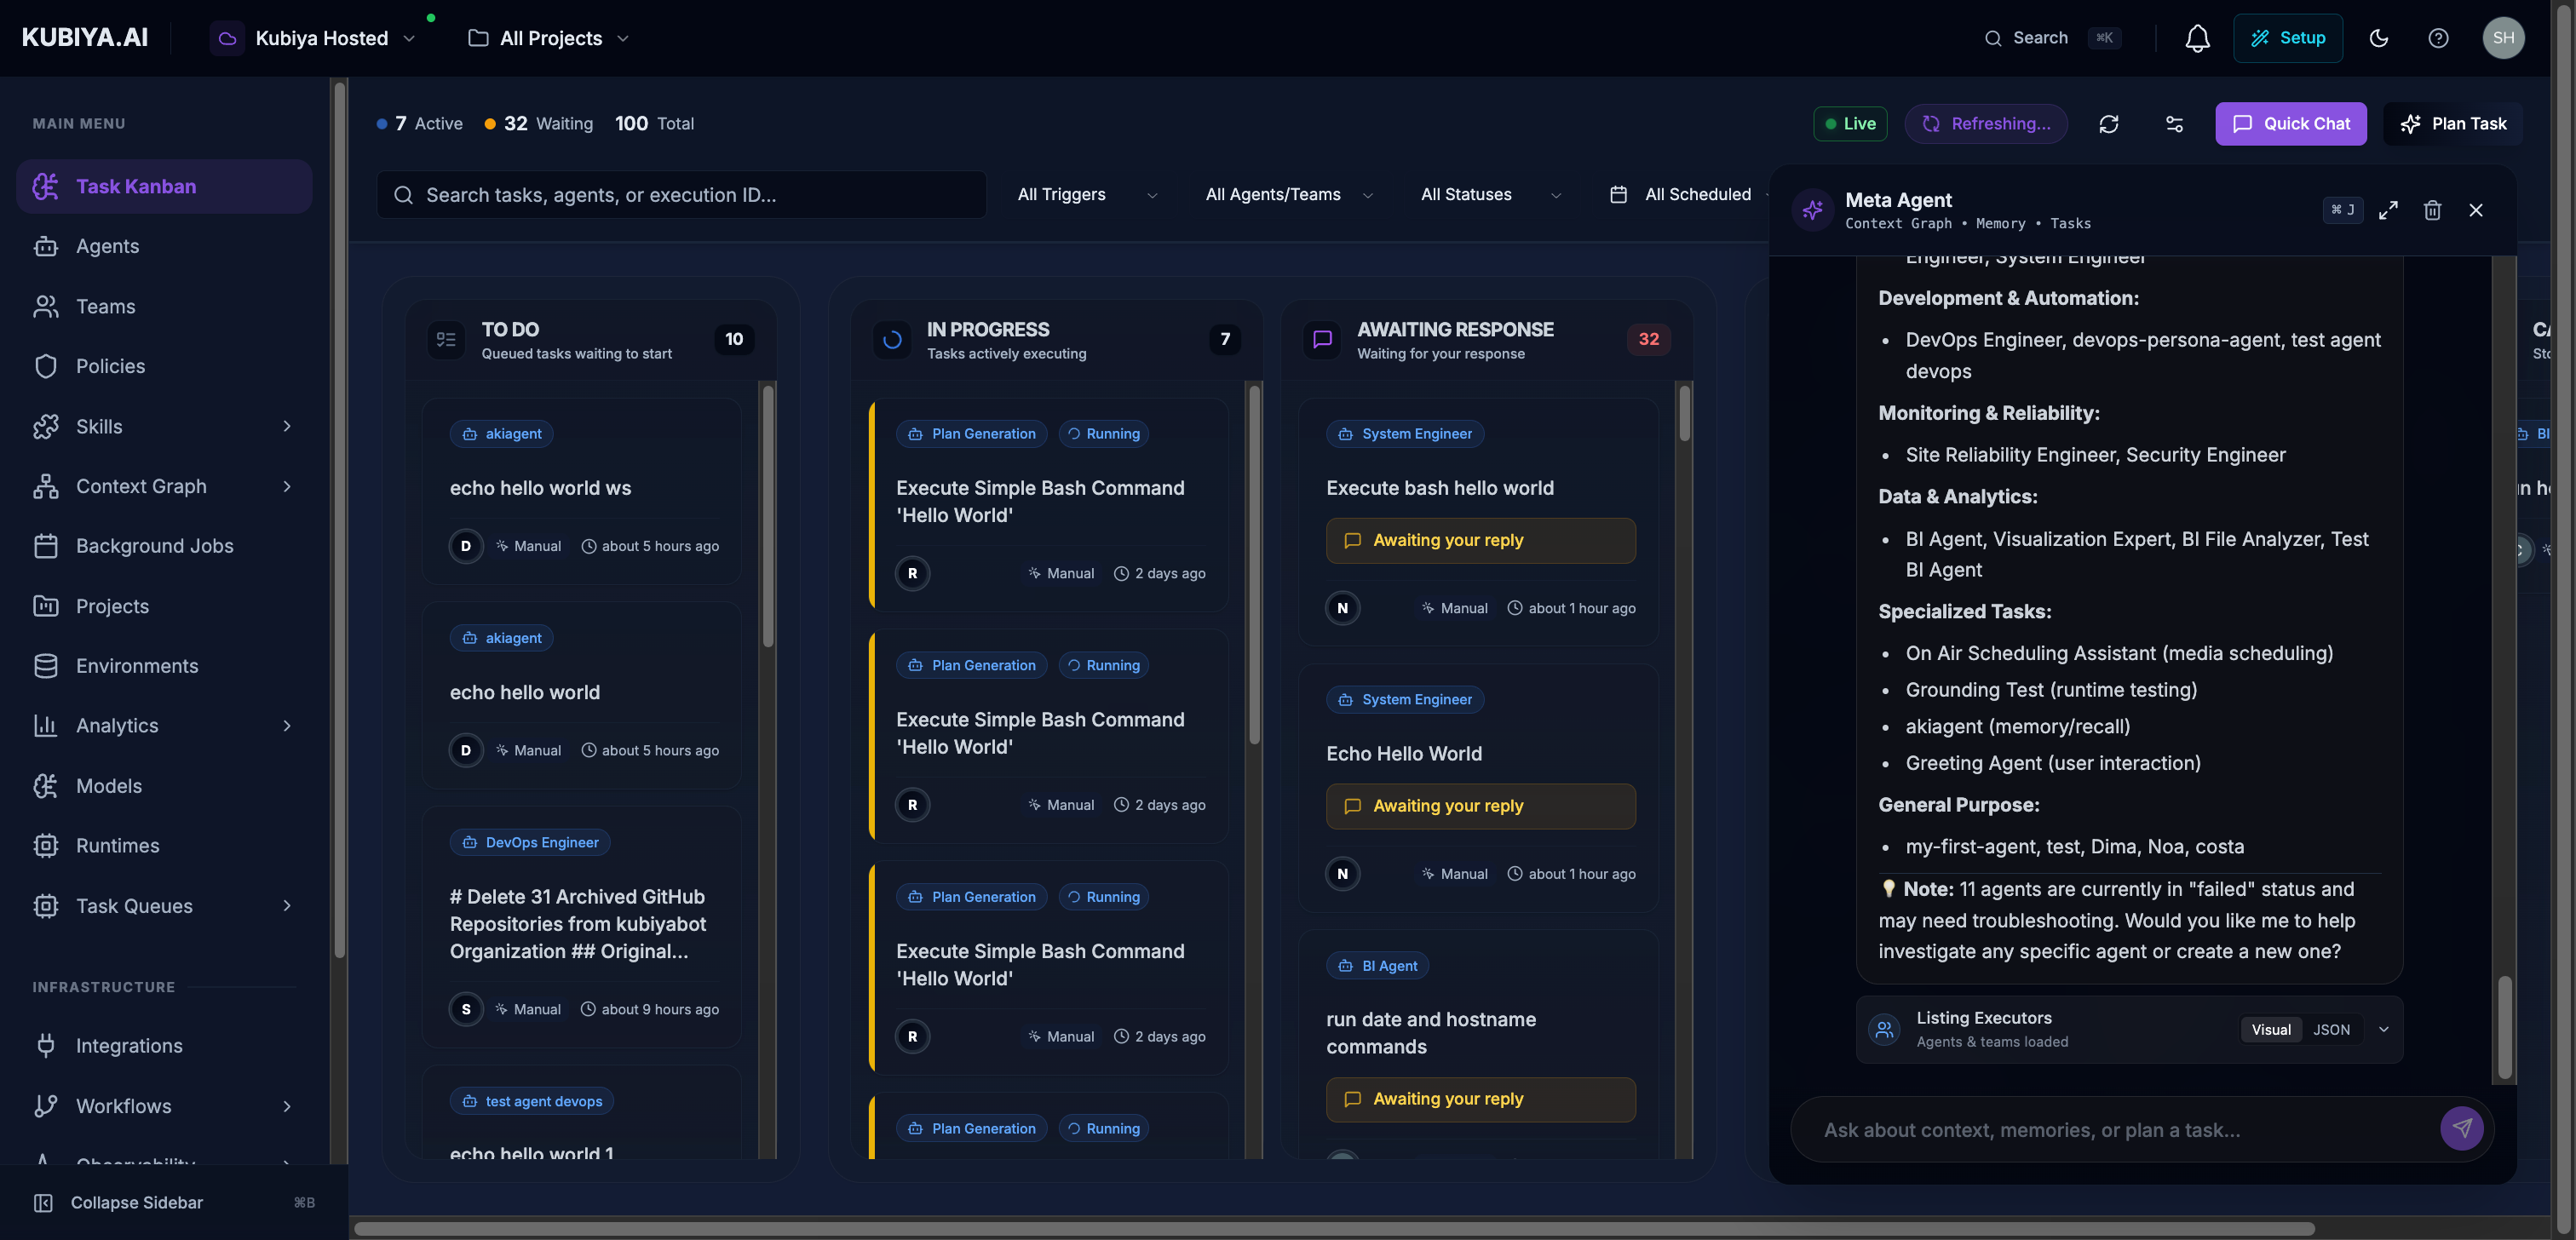Open the Kubiya Hosted environment selector

pyautogui.click(x=322, y=38)
